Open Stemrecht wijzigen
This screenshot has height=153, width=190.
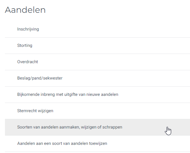point(97,111)
